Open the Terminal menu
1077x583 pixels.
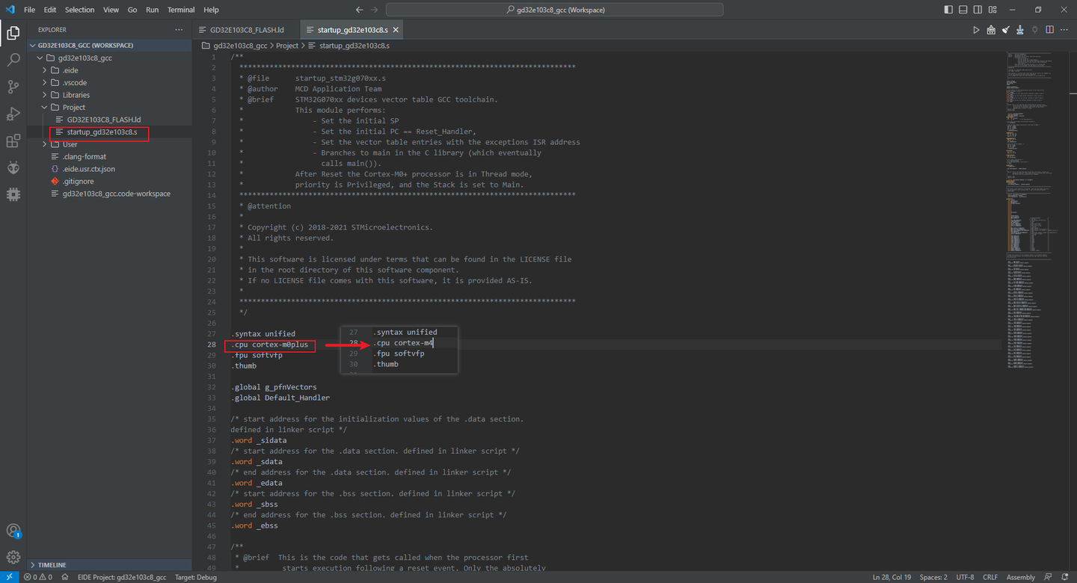[x=180, y=10]
